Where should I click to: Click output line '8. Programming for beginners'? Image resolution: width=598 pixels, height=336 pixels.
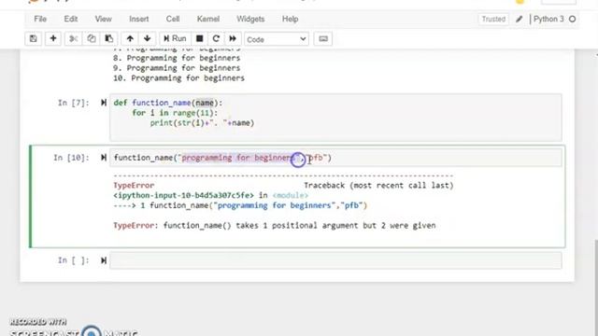(177, 58)
